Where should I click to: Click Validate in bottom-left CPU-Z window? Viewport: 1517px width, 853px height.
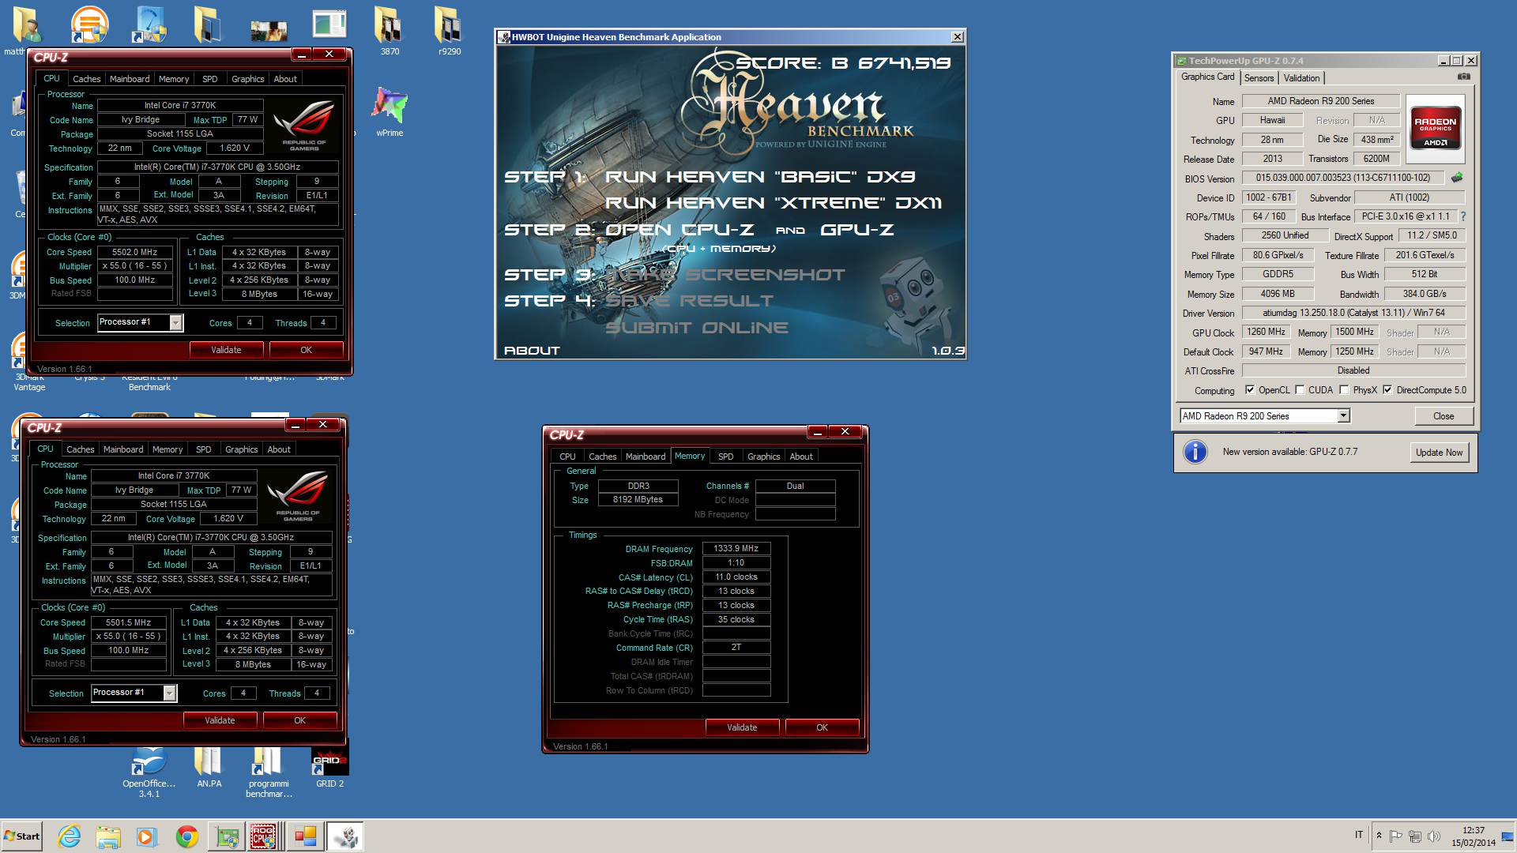coord(220,720)
